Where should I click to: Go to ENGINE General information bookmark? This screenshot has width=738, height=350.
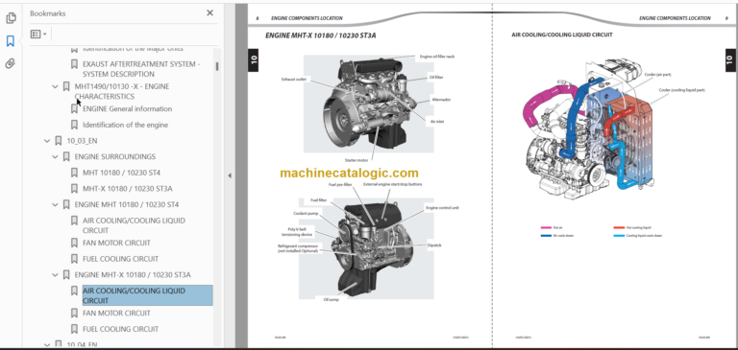tap(127, 109)
